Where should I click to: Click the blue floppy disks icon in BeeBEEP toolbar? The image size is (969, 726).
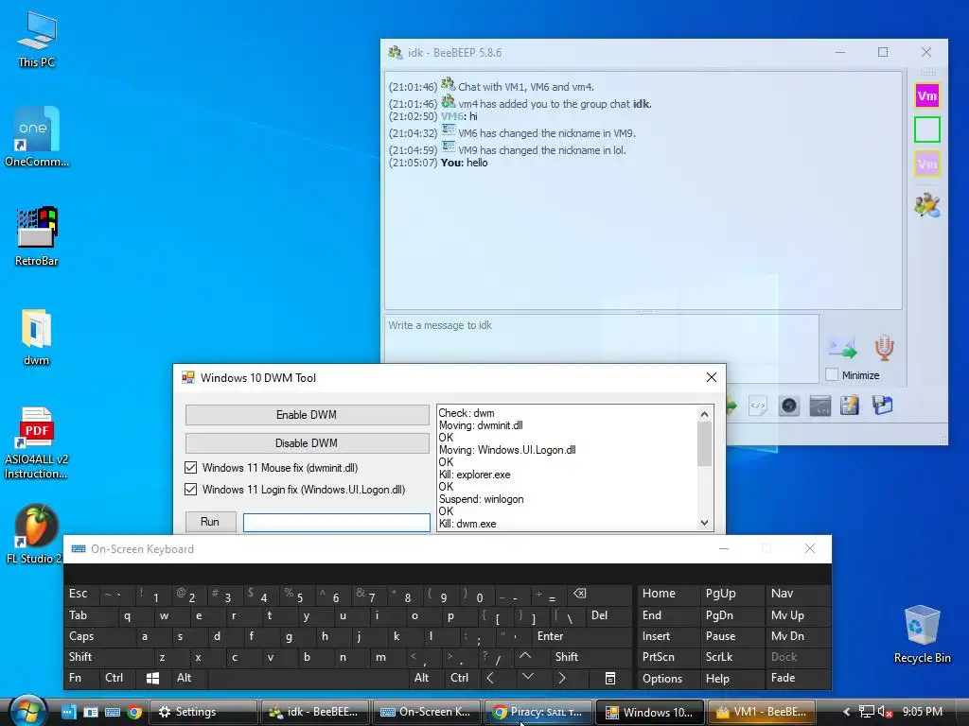(x=882, y=405)
